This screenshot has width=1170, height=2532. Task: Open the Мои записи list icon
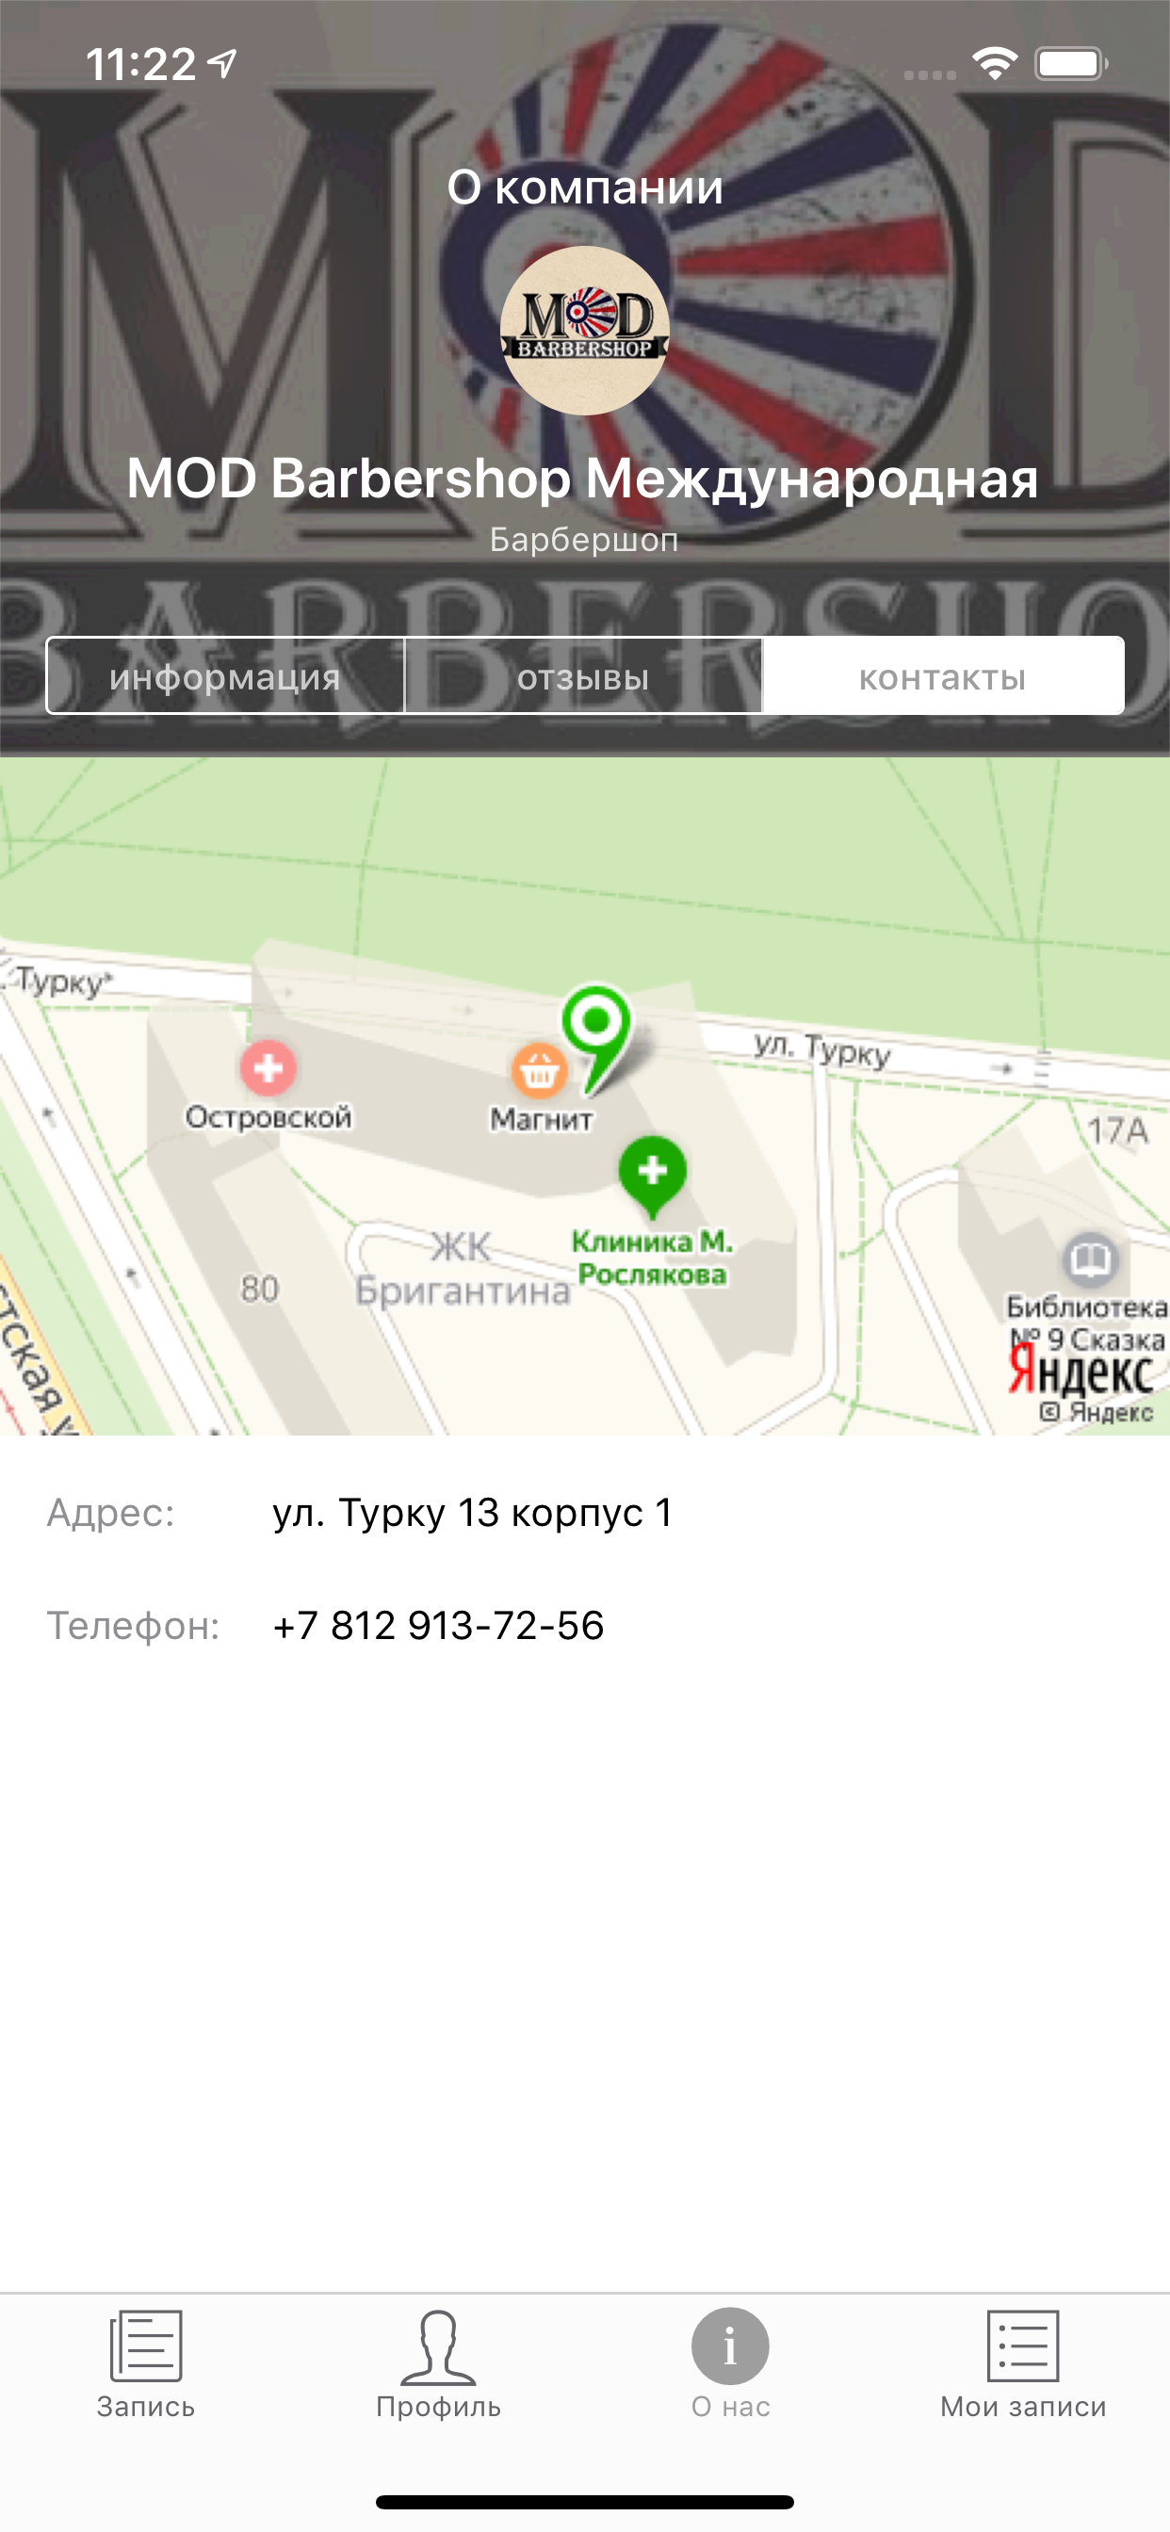pos(1022,2345)
